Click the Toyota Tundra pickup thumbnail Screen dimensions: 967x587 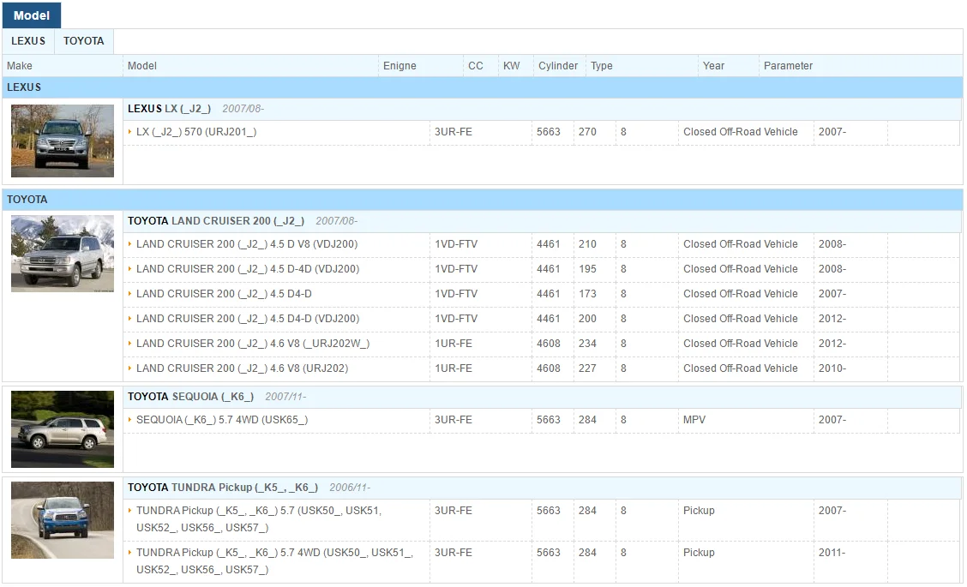pos(63,520)
